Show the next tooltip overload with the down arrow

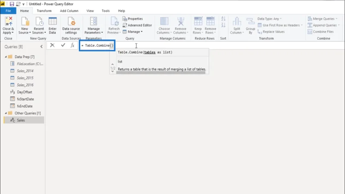point(113,71)
